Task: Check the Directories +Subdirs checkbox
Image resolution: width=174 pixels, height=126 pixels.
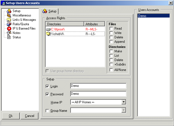Action: 111,64
